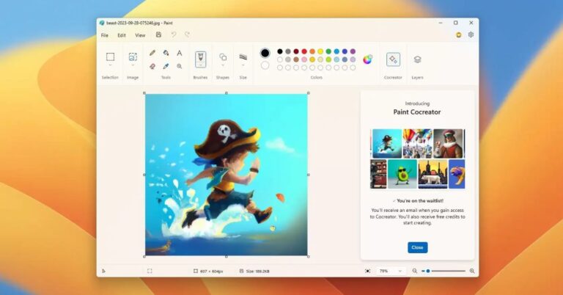Activate the Text tool
The width and height of the screenshot is (563, 295).
click(x=179, y=53)
